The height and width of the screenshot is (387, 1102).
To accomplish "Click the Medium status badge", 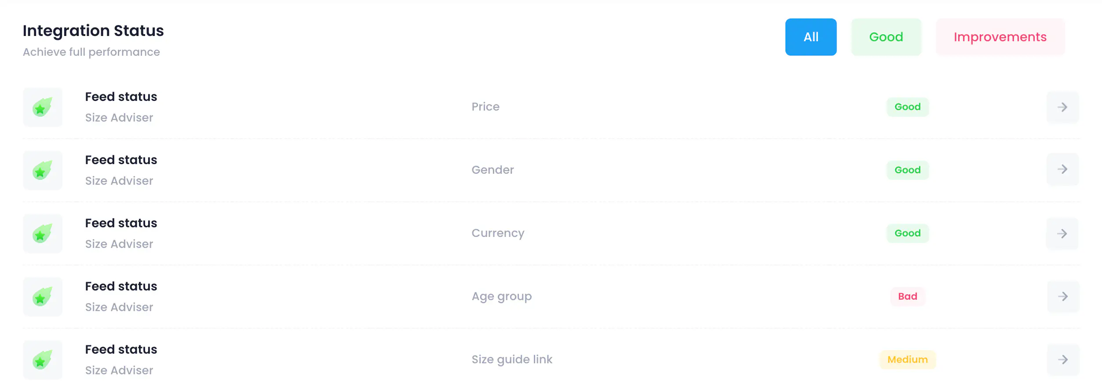I will (x=908, y=360).
